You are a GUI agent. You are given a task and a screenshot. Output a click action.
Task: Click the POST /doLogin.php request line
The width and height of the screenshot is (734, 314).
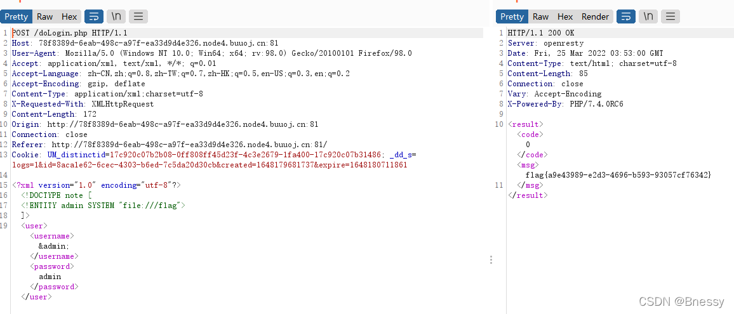[x=69, y=33]
